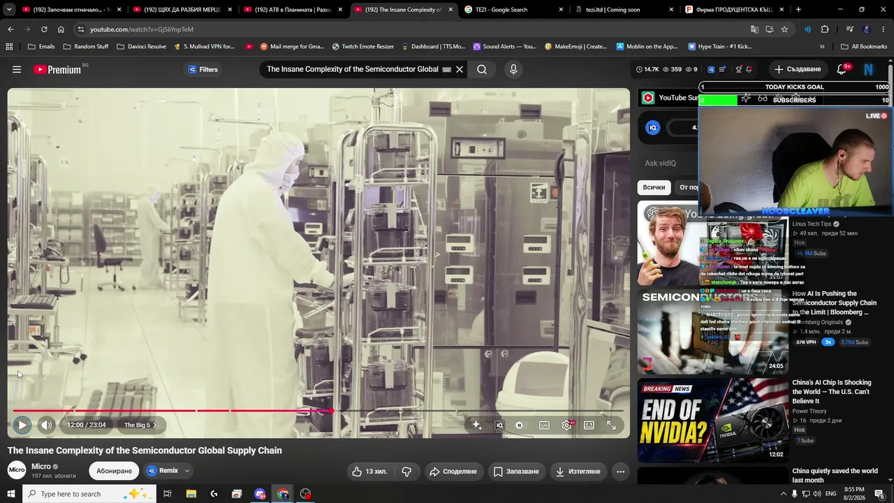
Task: Like the video with 13 хил. likes
Action: coord(369,472)
